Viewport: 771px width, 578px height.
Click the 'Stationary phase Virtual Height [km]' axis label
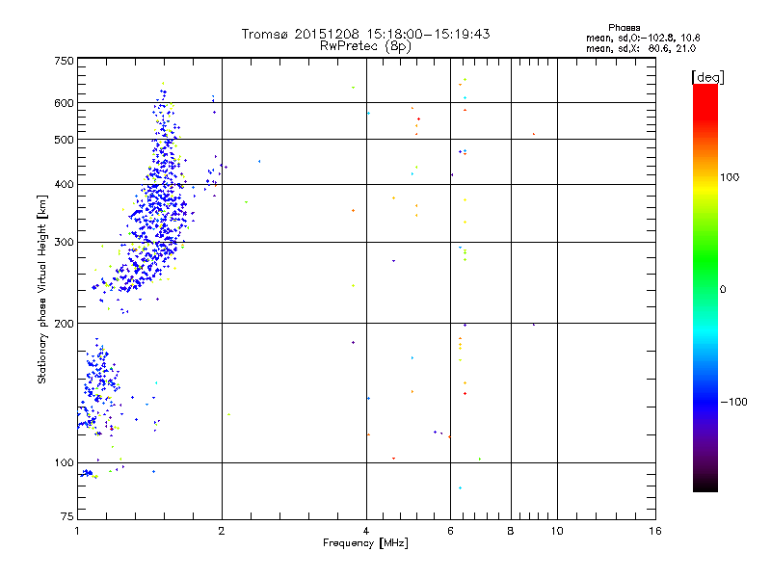click(42, 289)
